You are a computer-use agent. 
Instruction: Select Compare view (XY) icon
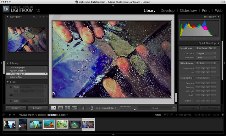coord(67,108)
